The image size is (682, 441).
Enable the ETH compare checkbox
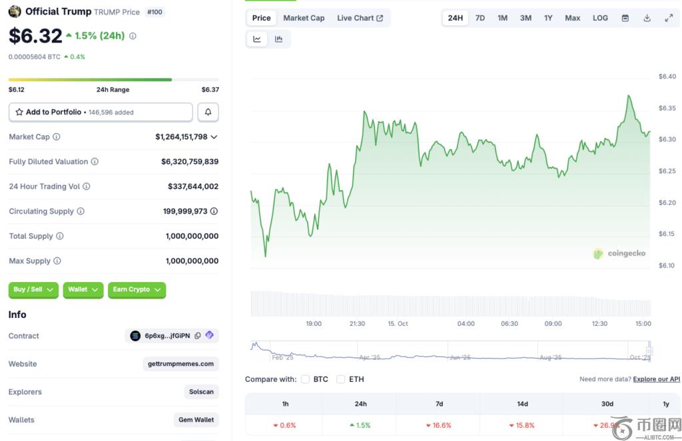tap(340, 379)
